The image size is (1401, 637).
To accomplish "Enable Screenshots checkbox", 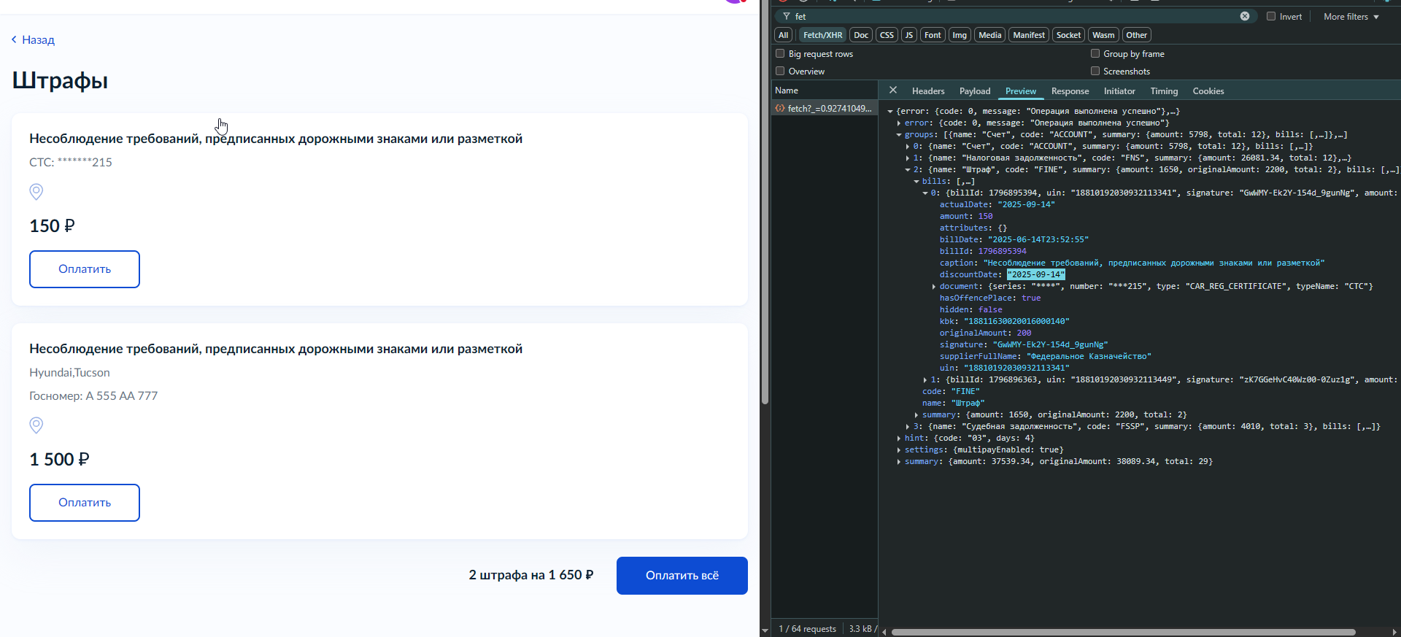I will point(1095,71).
